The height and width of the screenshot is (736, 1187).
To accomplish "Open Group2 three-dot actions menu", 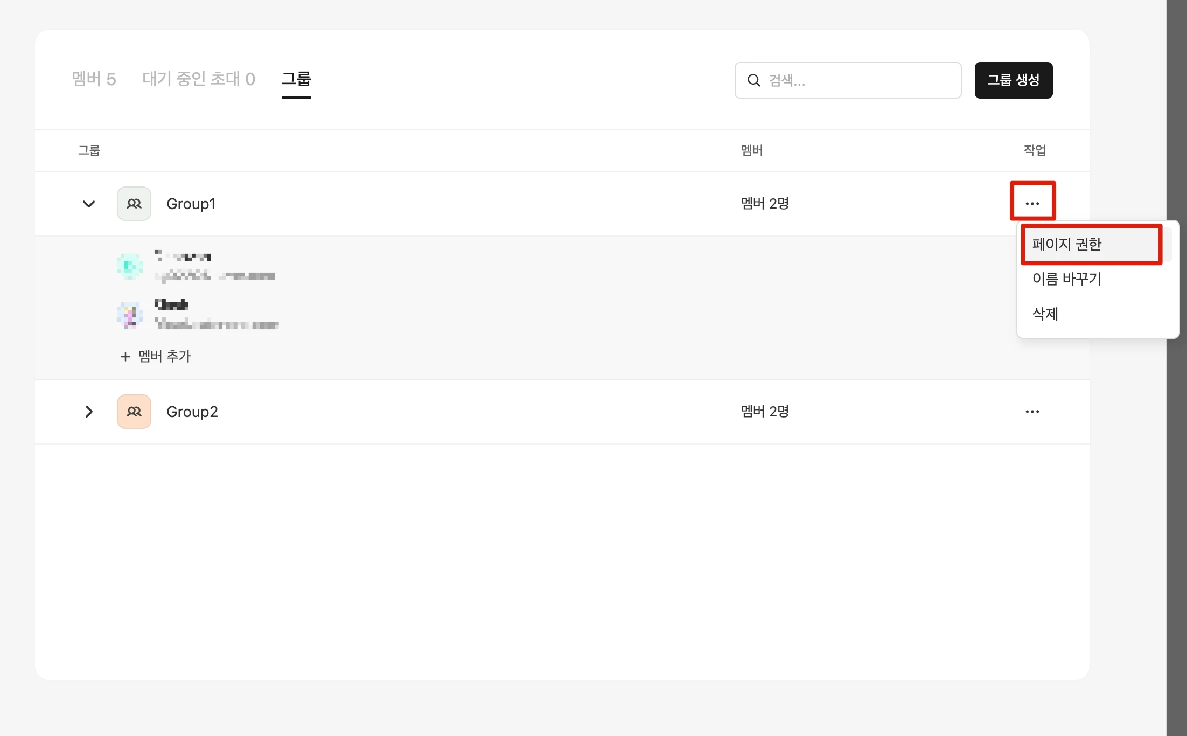I will [x=1032, y=412].
